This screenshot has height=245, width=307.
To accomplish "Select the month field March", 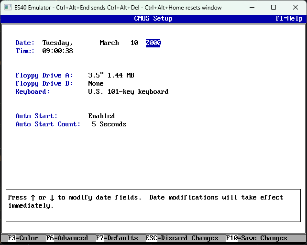I will (109, 43).
